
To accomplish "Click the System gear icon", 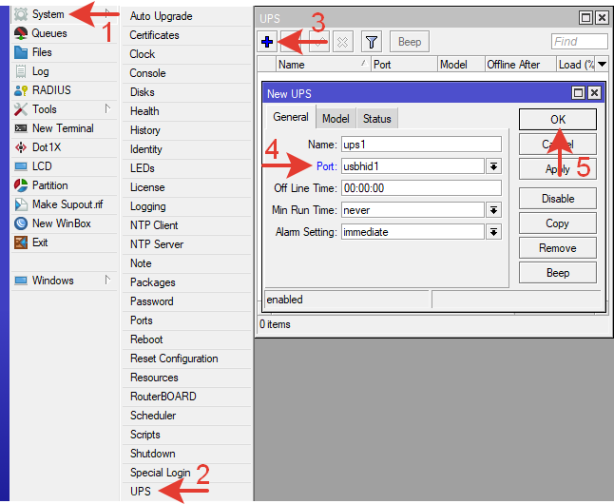I will [21, 14].
